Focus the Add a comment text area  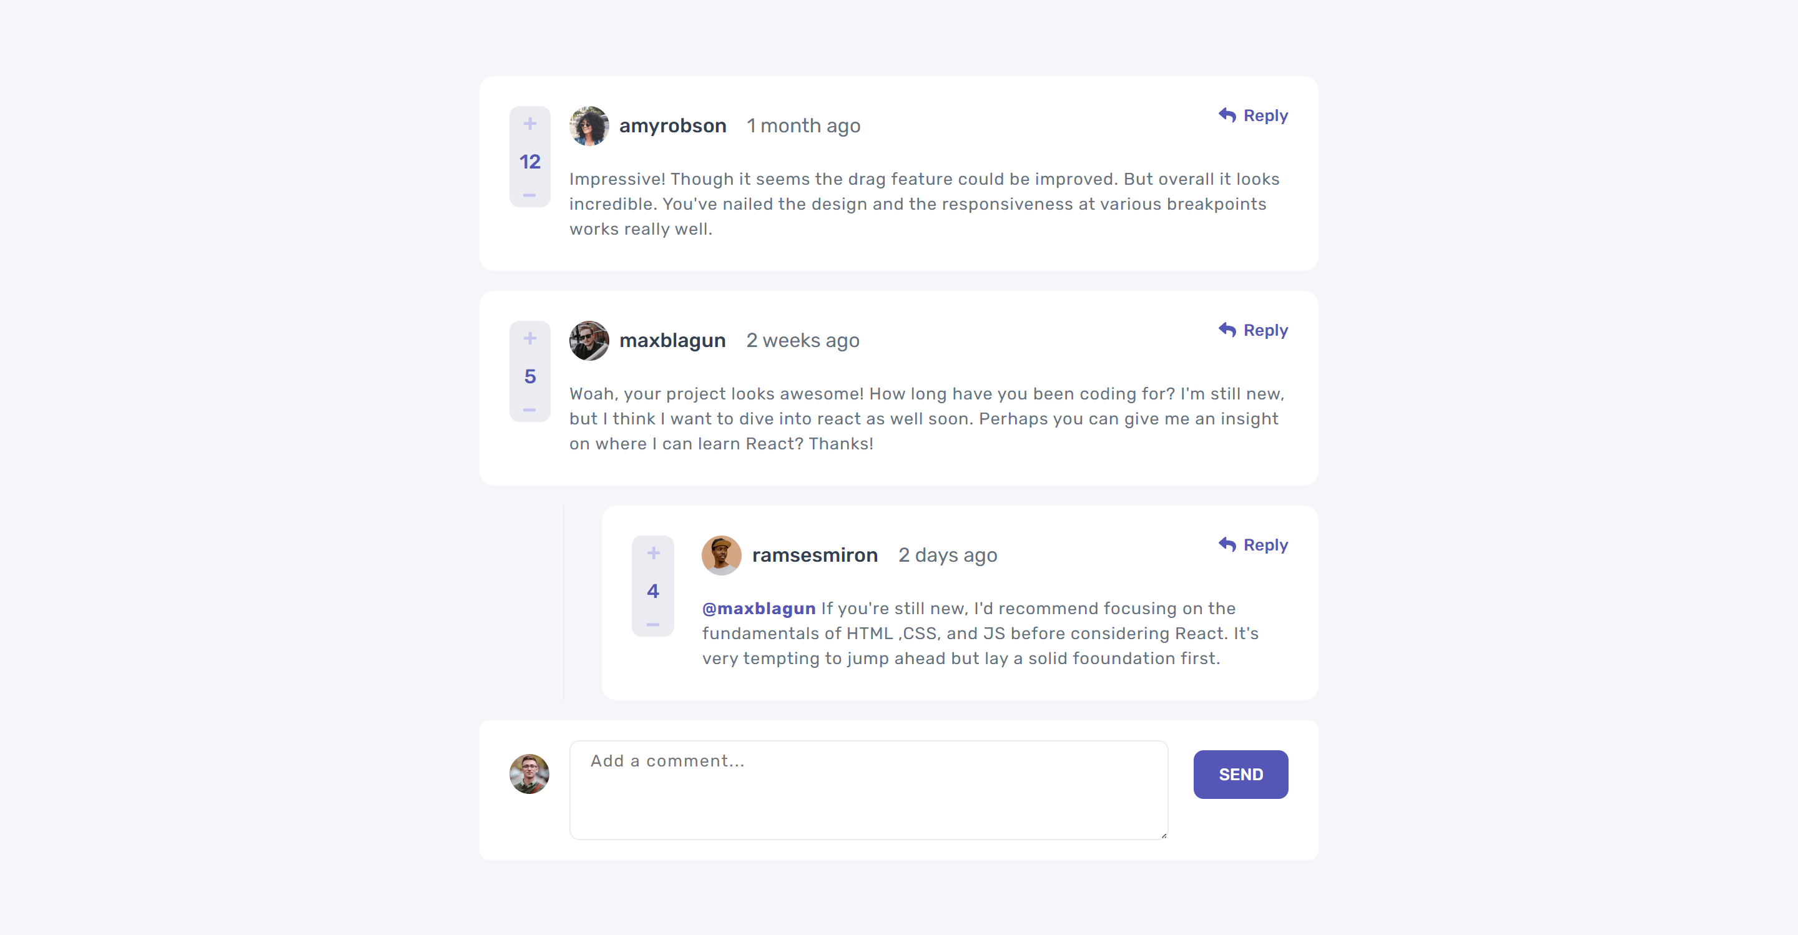(868, 790)
